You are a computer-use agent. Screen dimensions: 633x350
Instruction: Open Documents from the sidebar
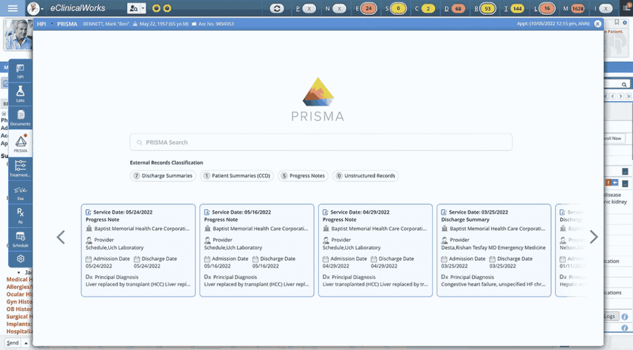20,118
